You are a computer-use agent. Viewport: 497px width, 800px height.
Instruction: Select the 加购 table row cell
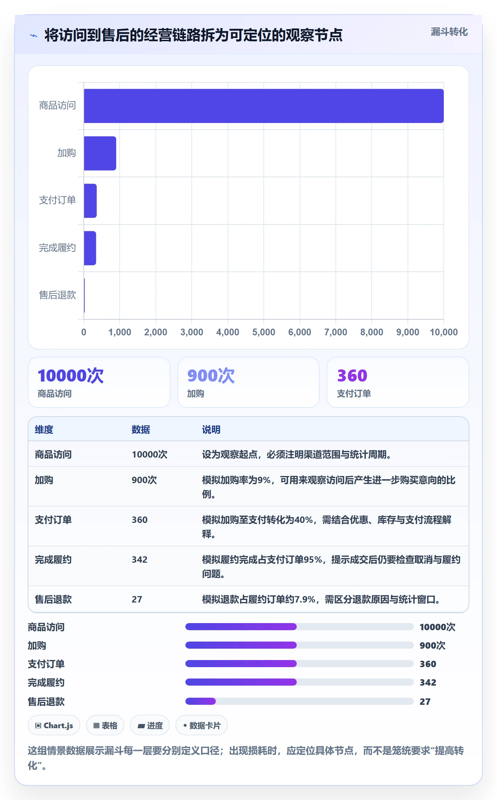[44, 480]
